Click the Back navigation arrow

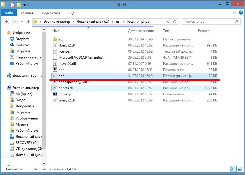click(x=7, y=22)
